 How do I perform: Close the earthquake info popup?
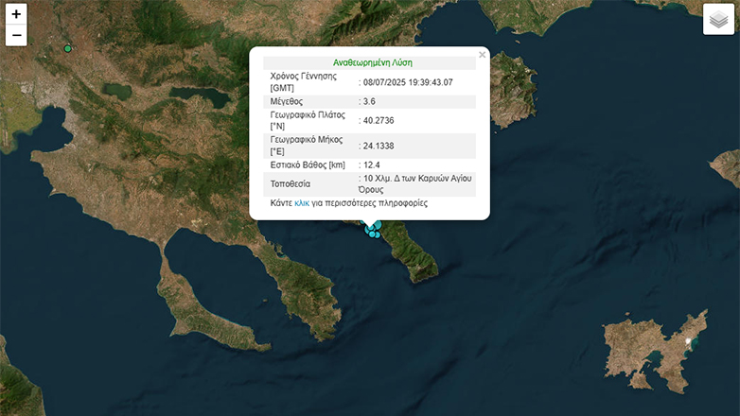click(482, 55)
